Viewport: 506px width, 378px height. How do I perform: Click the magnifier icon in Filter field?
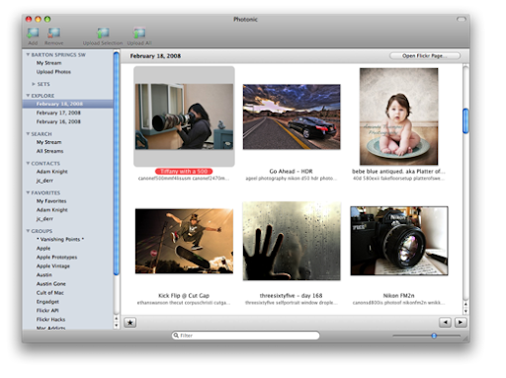click(176, 336)
